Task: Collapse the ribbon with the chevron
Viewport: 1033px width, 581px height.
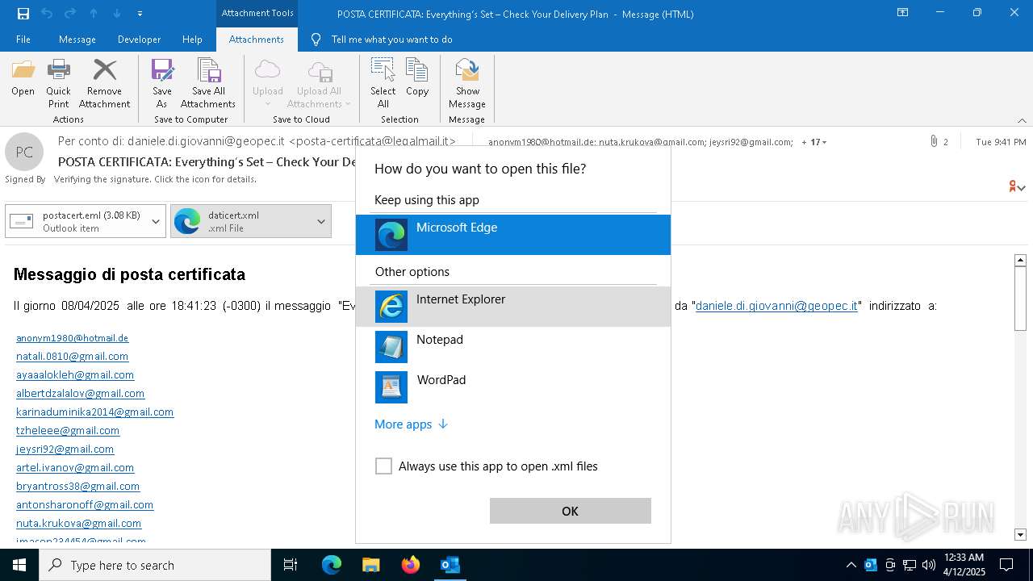Action: (x=1022, y=120)
